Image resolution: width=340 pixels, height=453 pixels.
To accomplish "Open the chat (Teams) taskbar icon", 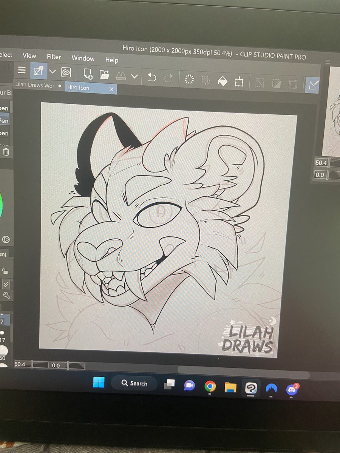I will point(189,385).
